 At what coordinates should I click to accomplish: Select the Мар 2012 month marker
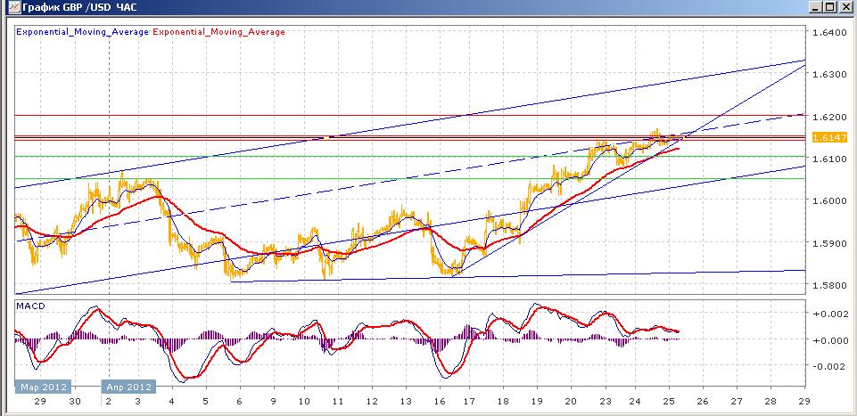pos(44,387)
